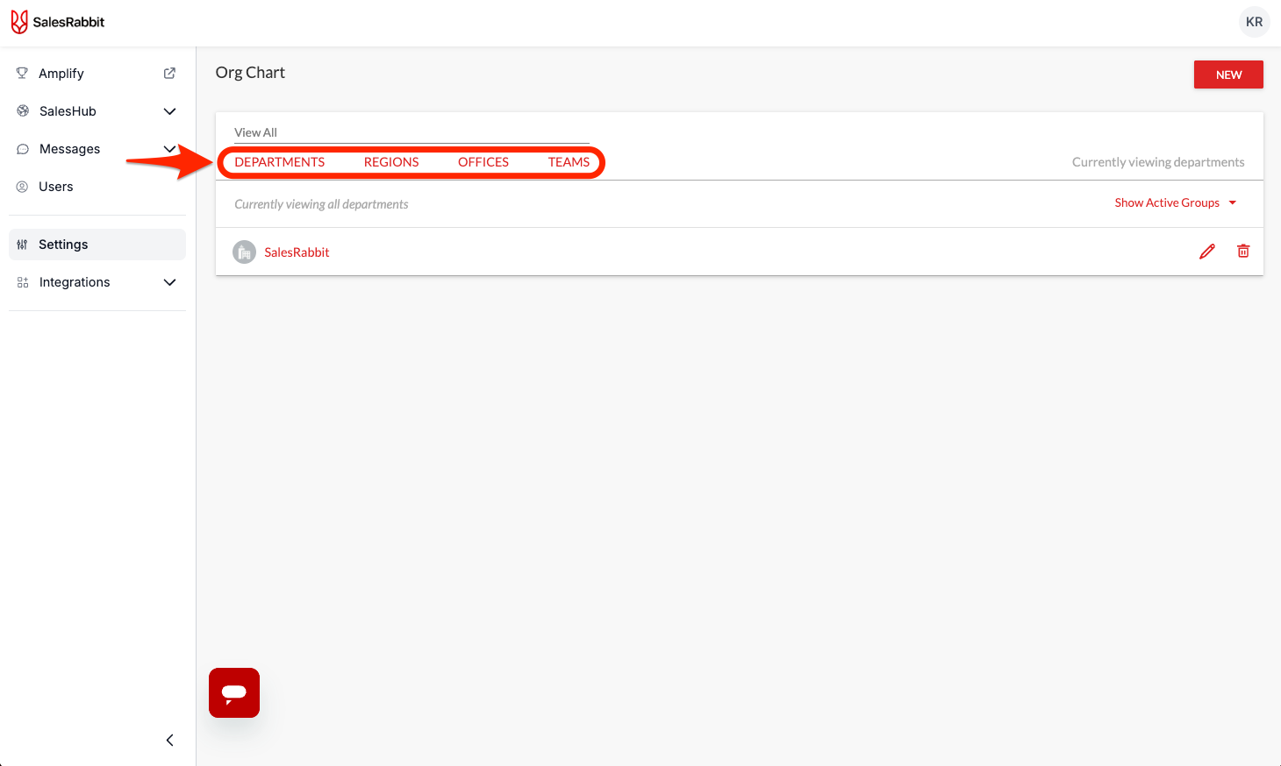The image size is (1281, 766).
Task: Select the Offices tab
Action: coord(483,162)
